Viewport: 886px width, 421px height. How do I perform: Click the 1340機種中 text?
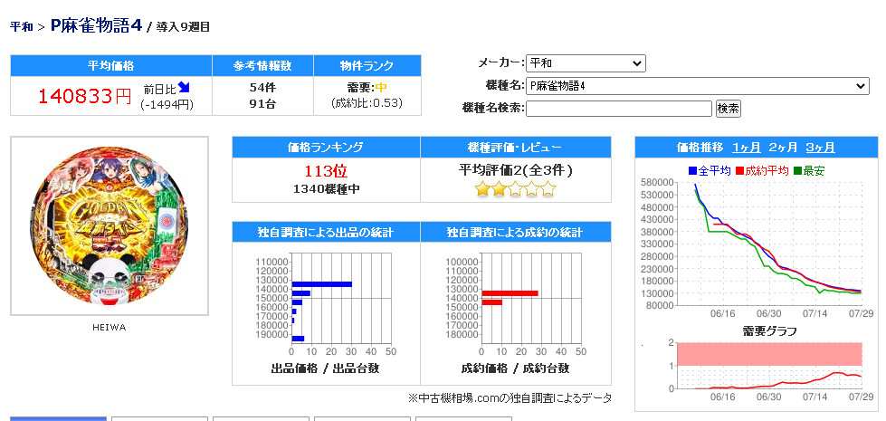(326, 189)
